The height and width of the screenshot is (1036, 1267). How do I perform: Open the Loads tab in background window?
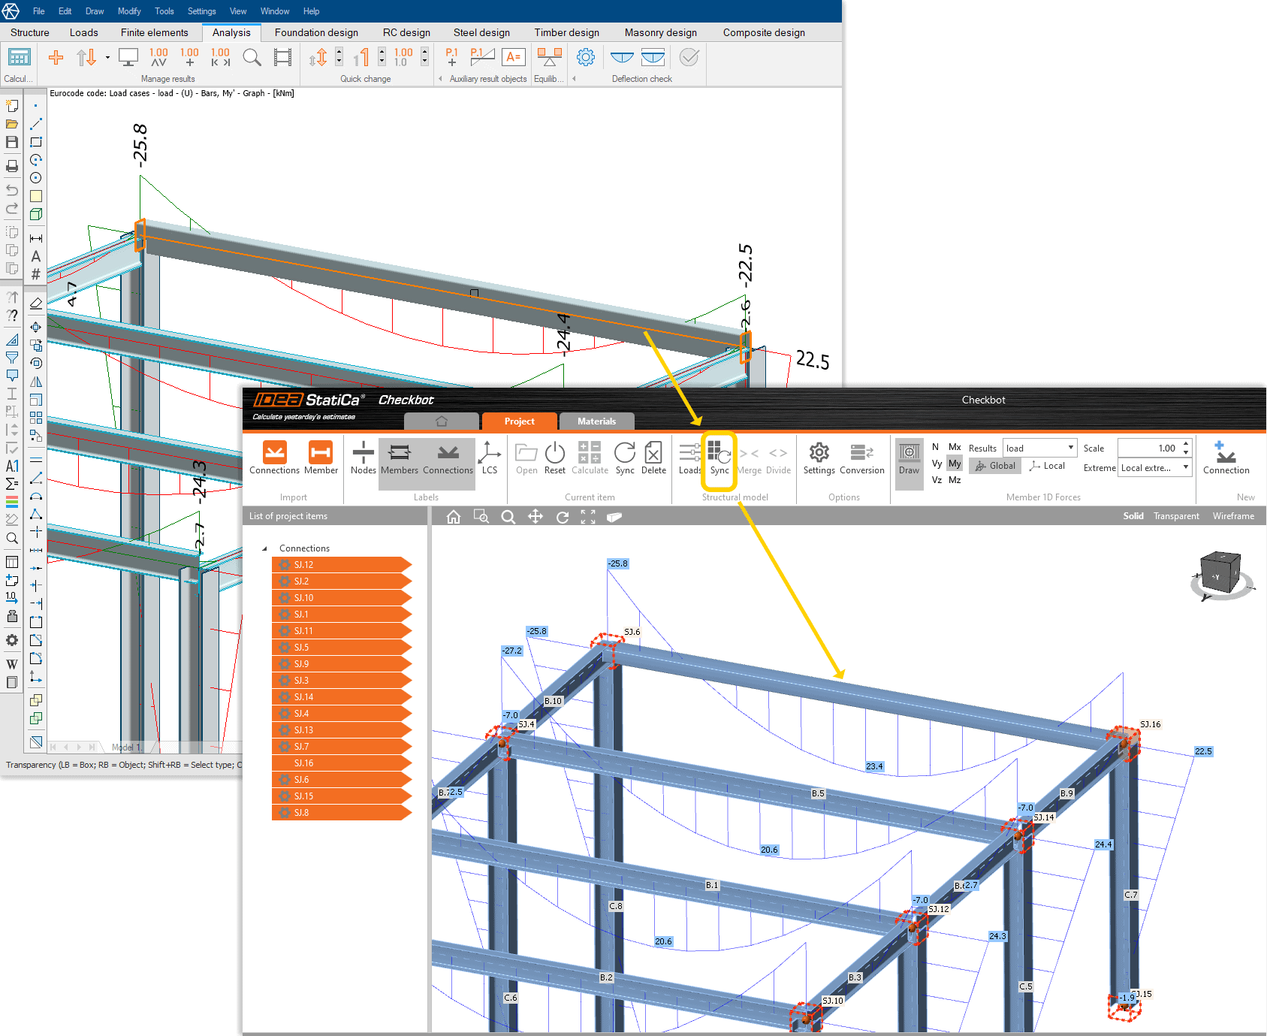pyautogui.click(x=84, y=32)
